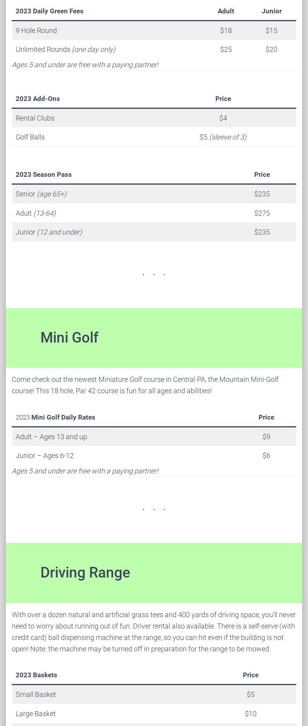Select the Golf Balls row label
The height and width of the screenshot is (726, 308).
pyautogui.click(x=30, y=137)
